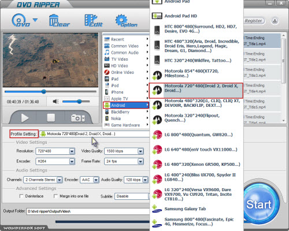The width and height of the screenshot is (289, 231).
Task: Choose HTC 320*240 Wildfire profile
Action: [x=197, y=61]
